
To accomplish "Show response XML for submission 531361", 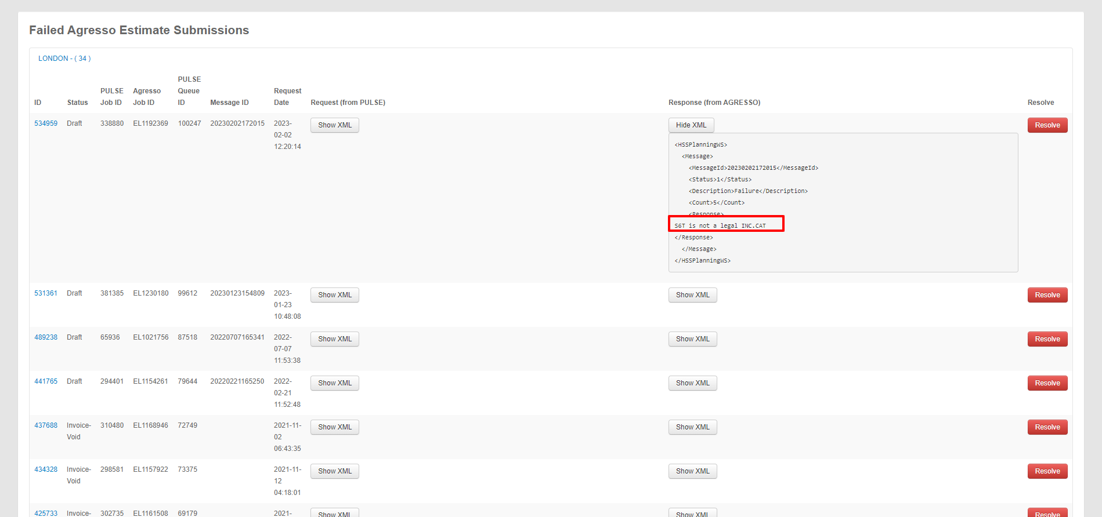I will coord(692,295).
